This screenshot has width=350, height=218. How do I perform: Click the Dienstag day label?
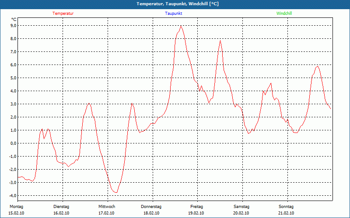pyautogui.click(x=61, y=207)
